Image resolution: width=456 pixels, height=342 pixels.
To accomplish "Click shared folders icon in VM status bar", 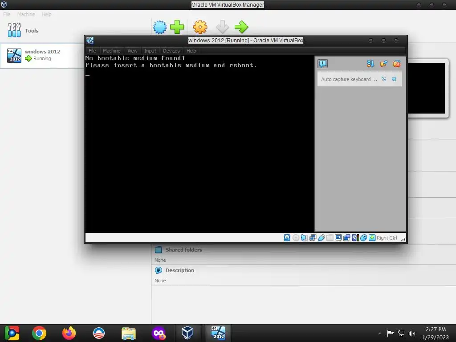I will tap(330, 238).
